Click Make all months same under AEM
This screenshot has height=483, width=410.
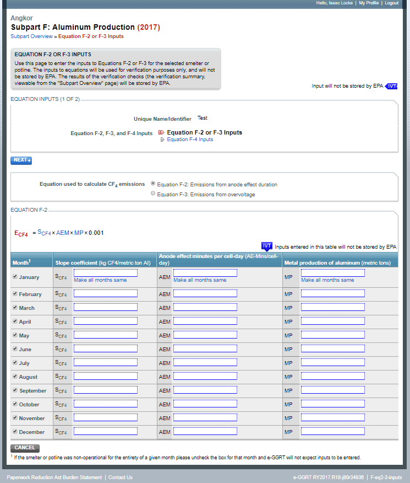200,280
